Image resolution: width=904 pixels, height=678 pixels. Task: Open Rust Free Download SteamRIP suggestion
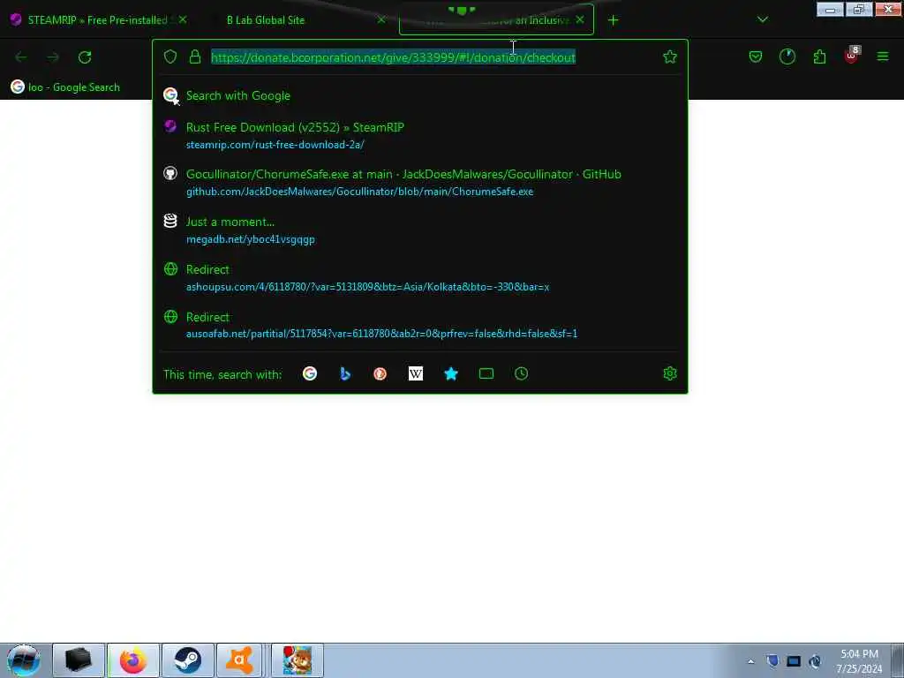coord(419,135)
